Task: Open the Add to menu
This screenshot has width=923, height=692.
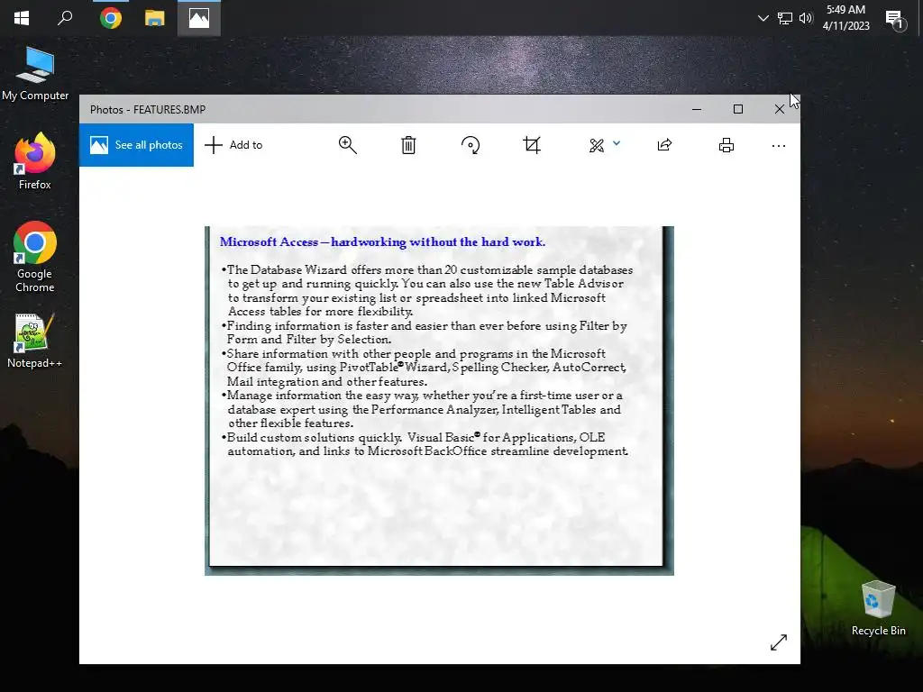Action: click(x=233, y=145)
